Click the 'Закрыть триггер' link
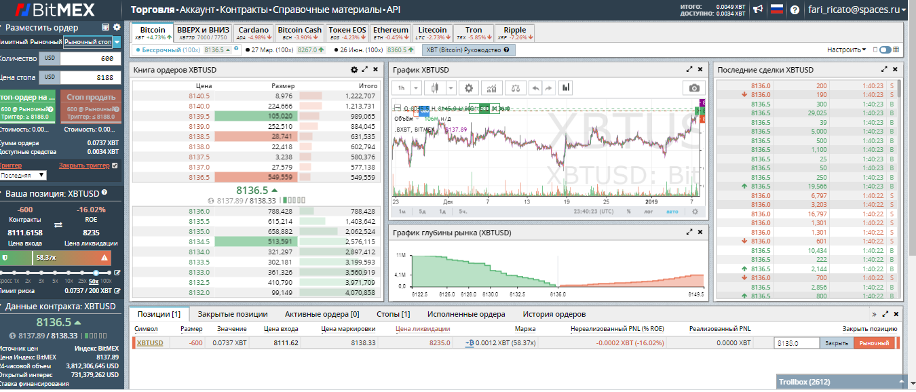The width and height of the screenshot is (916, 392). click(x=83, y=165)
